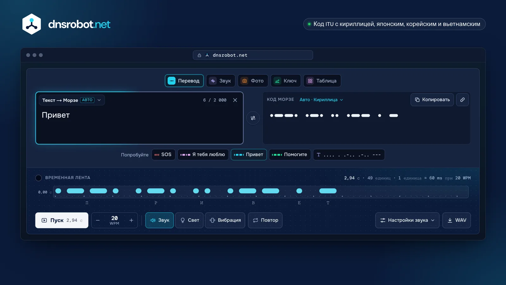This screenshot has height=285, width=506.
Task: Try the SOS example chip
Action: 164,155
